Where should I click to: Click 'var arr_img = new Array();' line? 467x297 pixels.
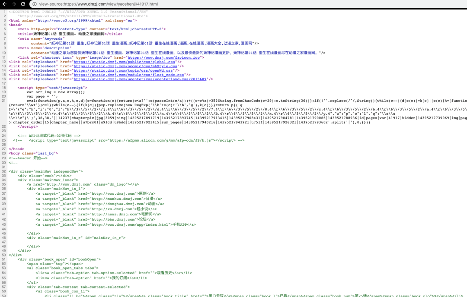pos(56,92)
